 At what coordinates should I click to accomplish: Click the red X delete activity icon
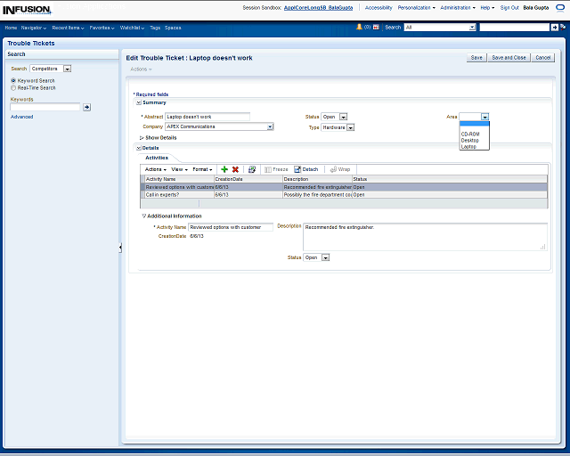[235, 169]
